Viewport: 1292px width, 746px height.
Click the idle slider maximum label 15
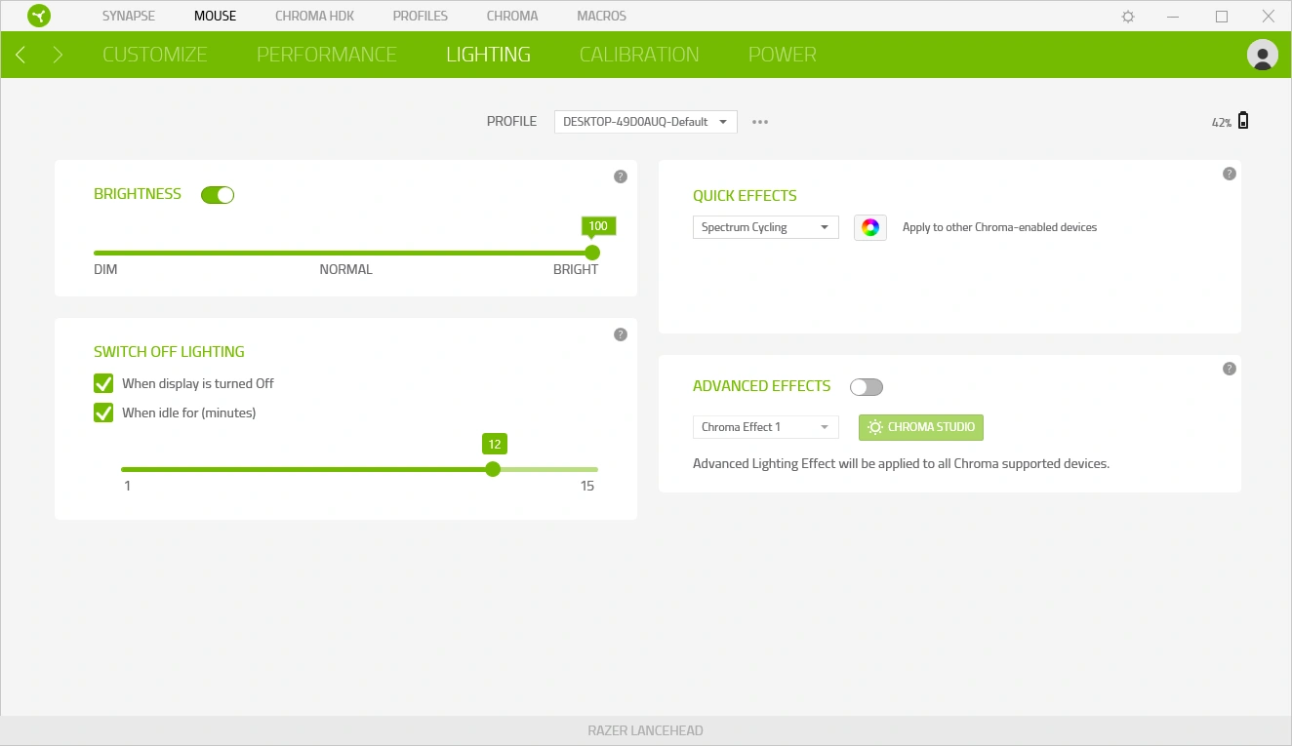point(587,486)
